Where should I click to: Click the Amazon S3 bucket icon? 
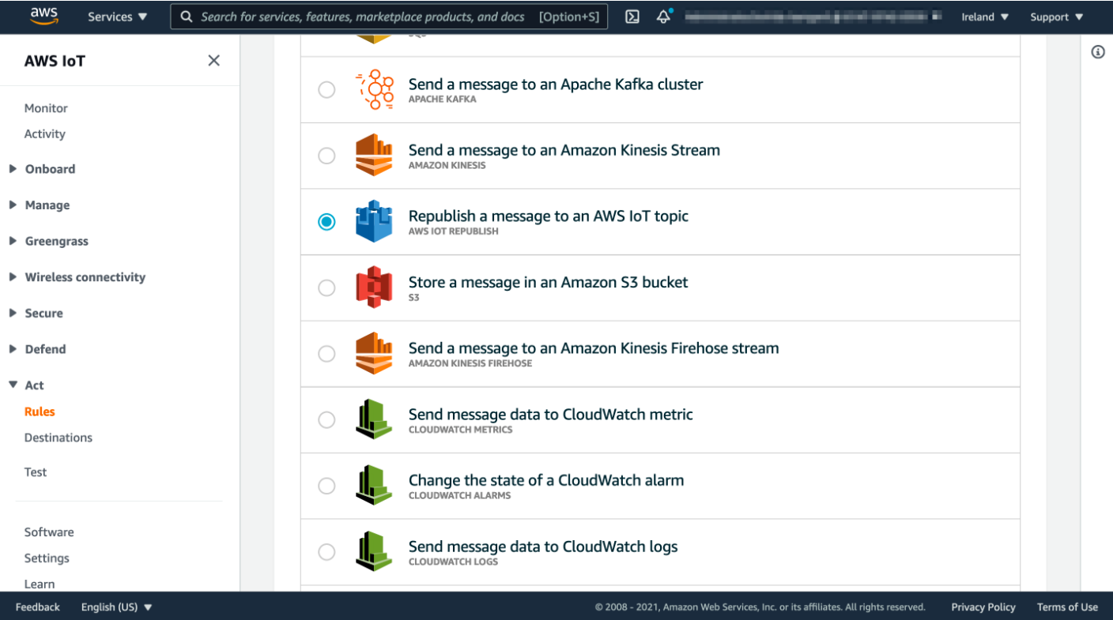pos(375,287)
